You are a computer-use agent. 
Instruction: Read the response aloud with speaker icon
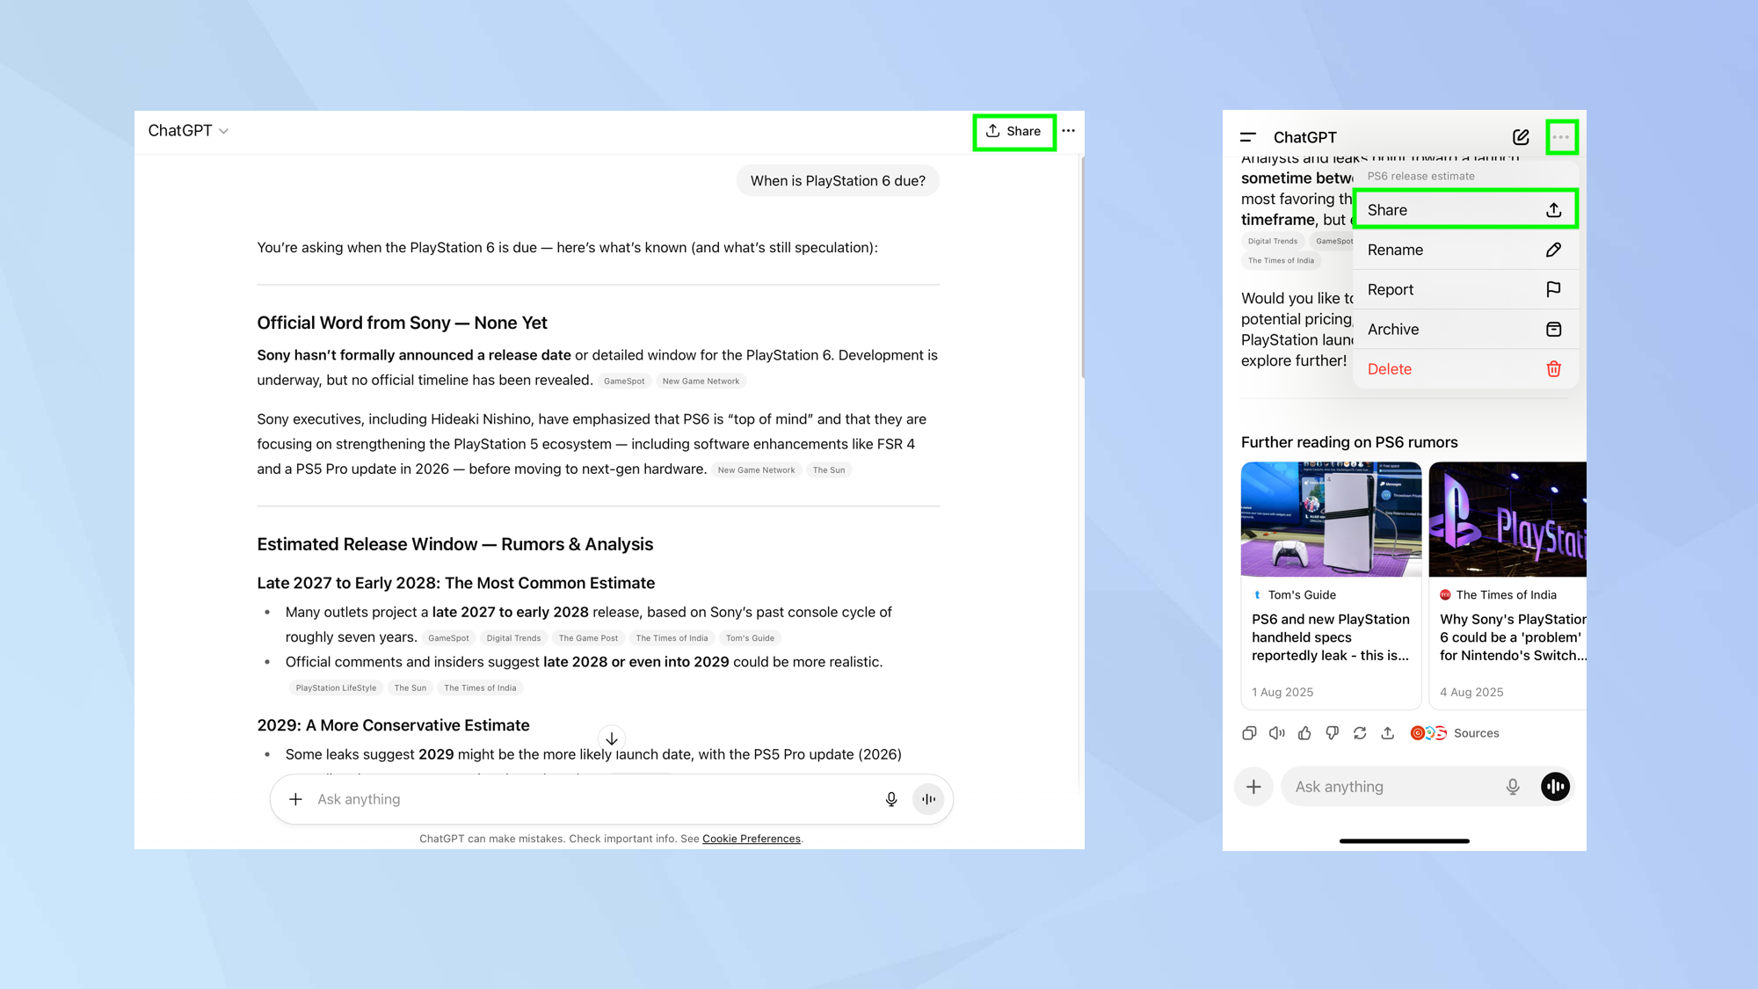tap(1276, 732)
